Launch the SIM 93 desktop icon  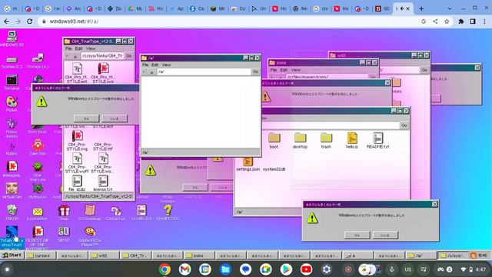coord(64,234)
